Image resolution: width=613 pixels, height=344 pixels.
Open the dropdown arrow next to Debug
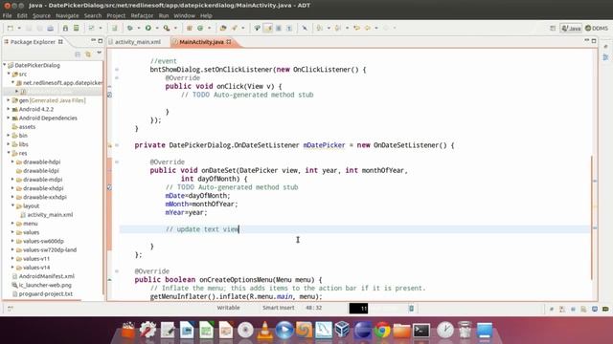pyautogui.click(x=138, y=28)
